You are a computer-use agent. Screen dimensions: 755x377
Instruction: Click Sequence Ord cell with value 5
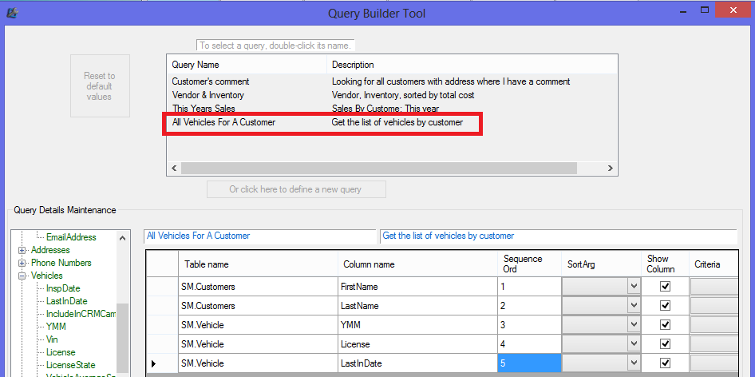point(529,363)
